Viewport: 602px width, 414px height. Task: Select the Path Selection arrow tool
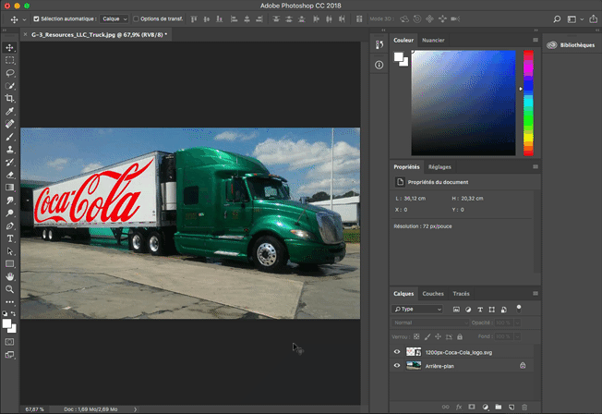[9, 251]
